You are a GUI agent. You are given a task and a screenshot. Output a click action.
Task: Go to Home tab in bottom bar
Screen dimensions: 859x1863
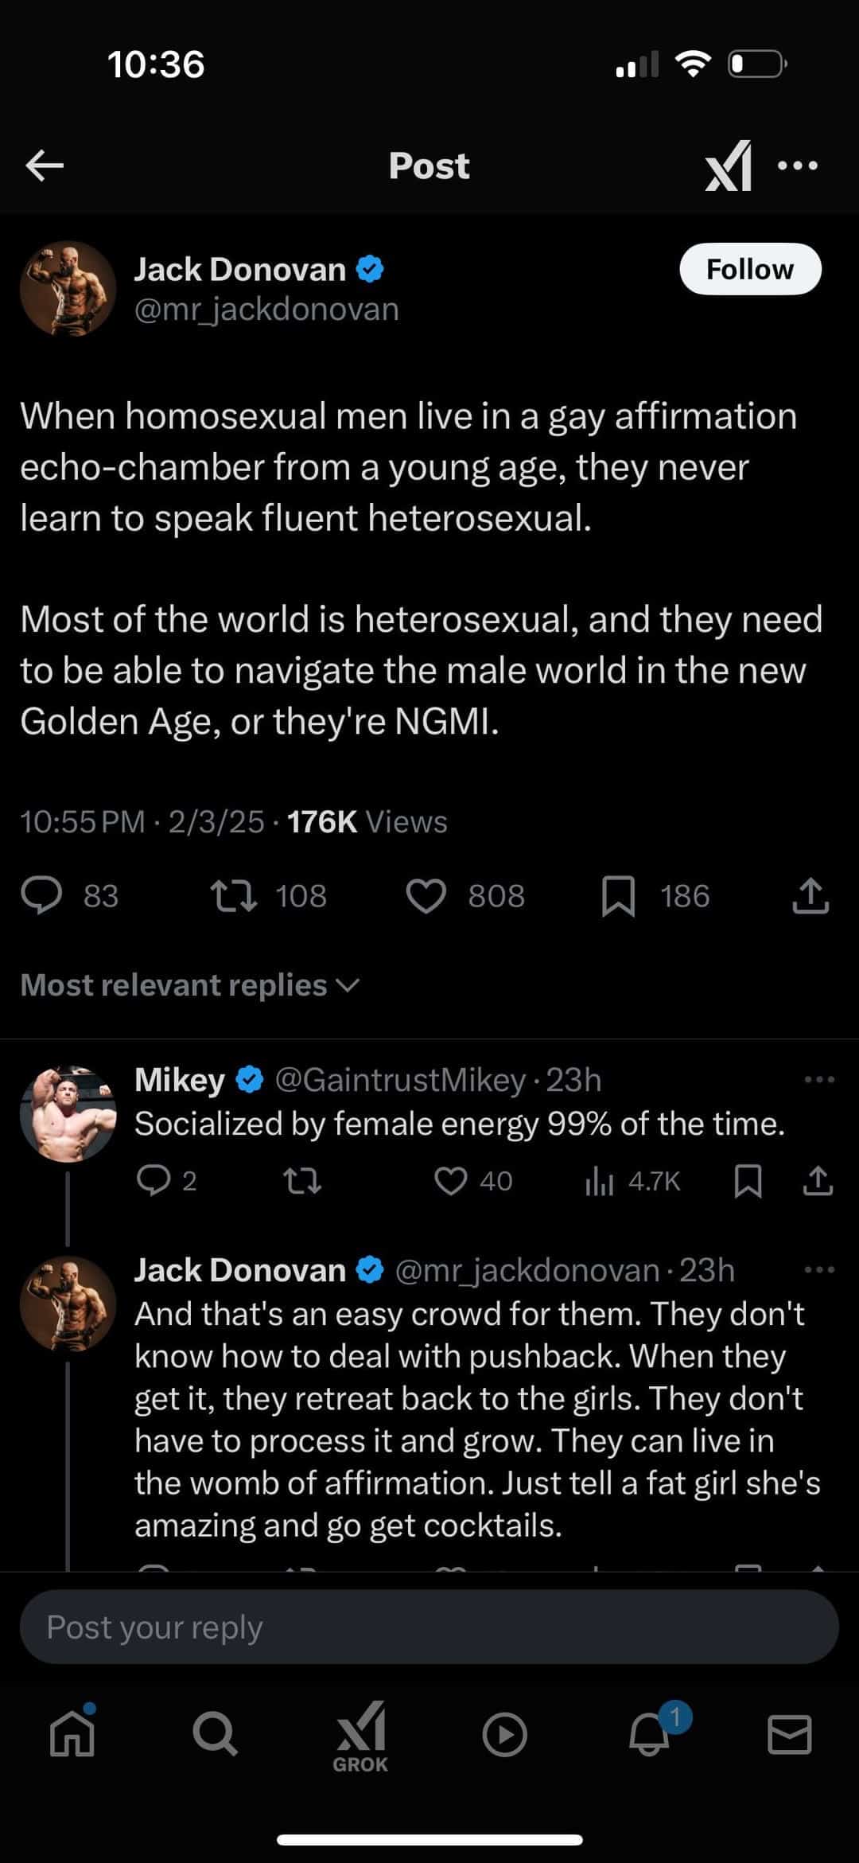[x=72, y=1734]
